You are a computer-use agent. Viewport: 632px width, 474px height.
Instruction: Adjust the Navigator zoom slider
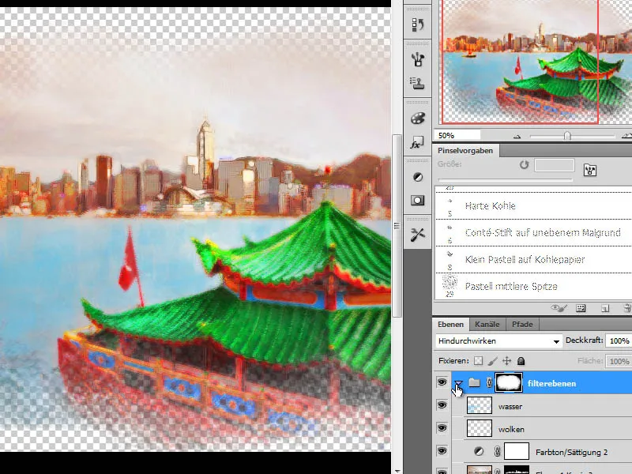(567, 136)
